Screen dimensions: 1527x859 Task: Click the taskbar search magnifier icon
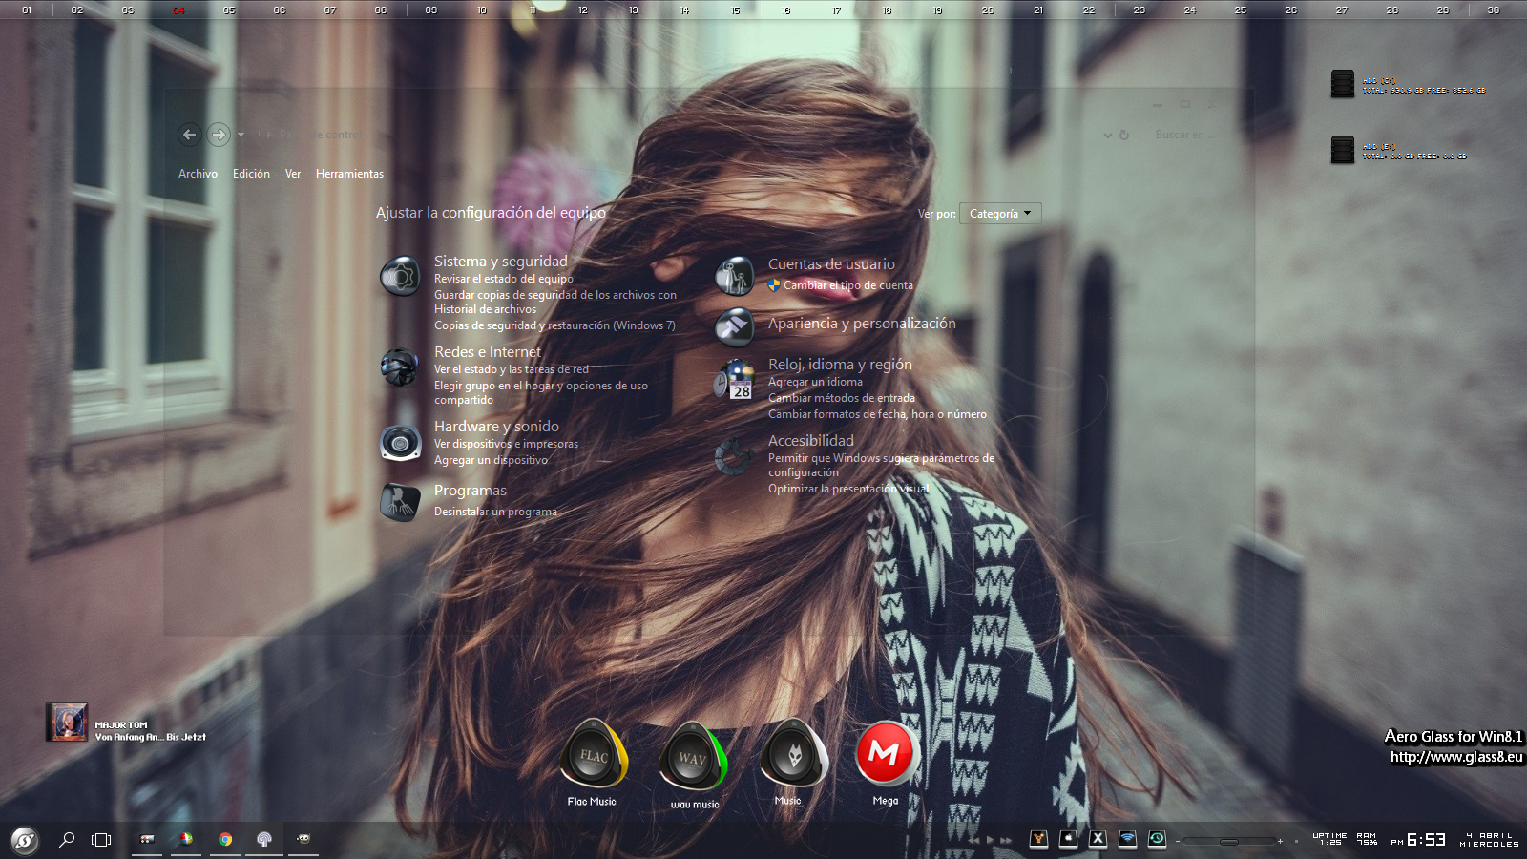point(67,840)
